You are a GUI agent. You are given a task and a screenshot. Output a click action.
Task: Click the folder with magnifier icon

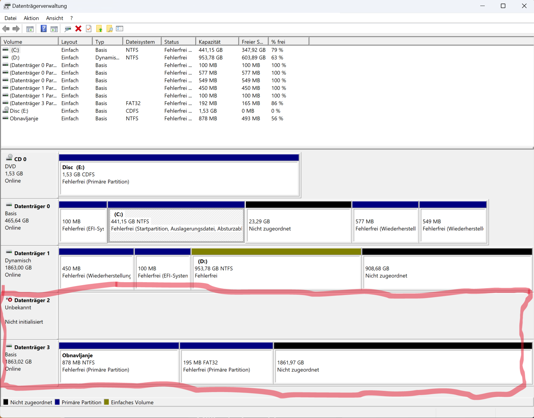pos(110,29)
